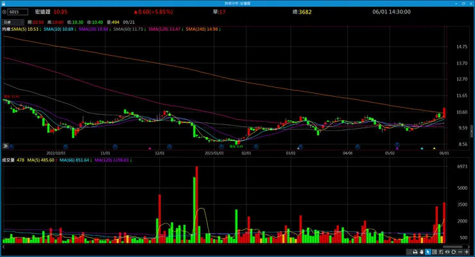475x257 pixels.
Task: Click blue circle marker near 12/01
Action: [169, 147]
